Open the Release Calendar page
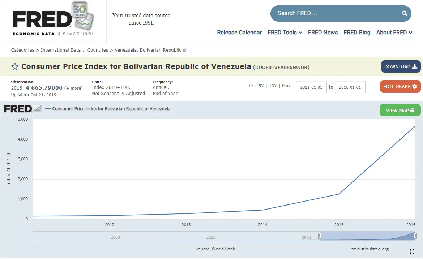Viewport: 423px width, 259px height. tap(239, 33)
